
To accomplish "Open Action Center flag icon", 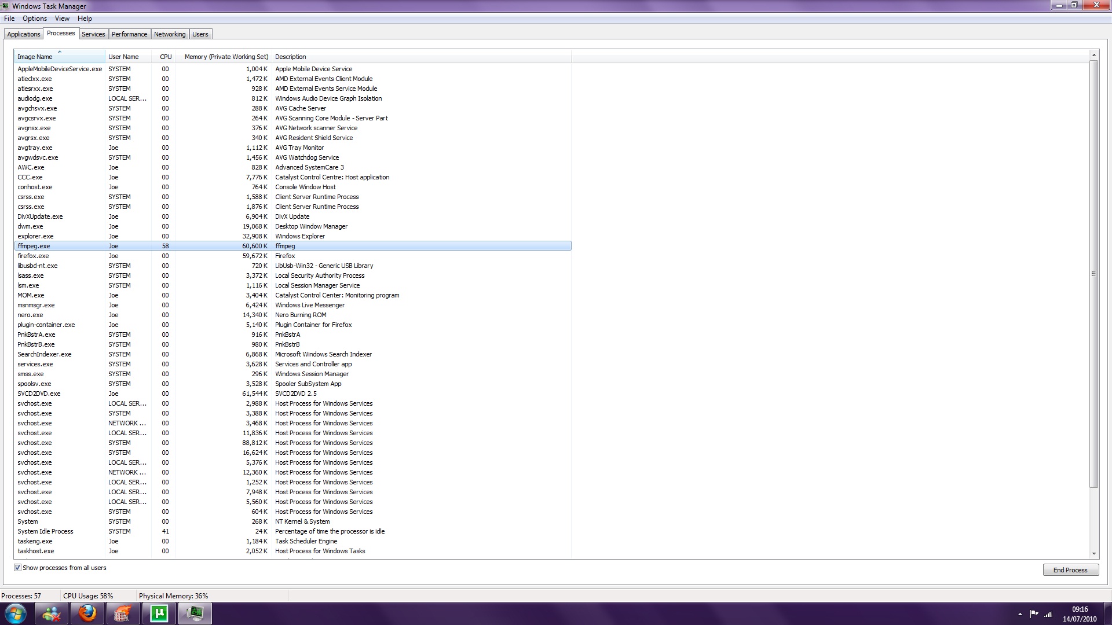I will pyautogui.click(x=1034, y=614).
